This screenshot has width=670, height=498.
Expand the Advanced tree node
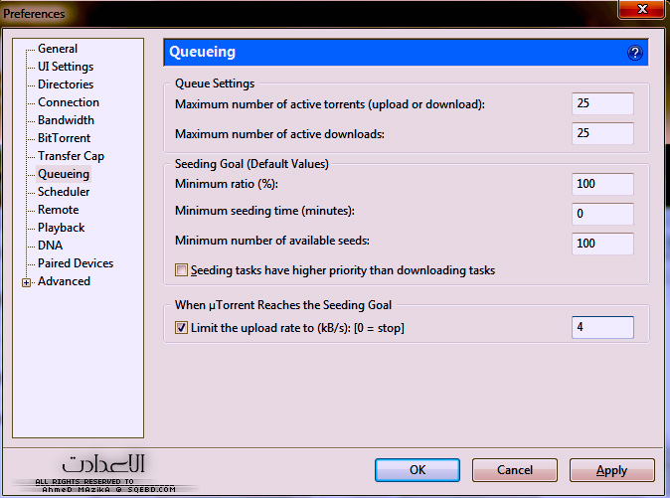(26, 282)
